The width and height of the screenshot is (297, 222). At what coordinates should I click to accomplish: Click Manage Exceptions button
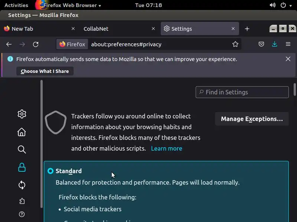click(x=252, y=119)
